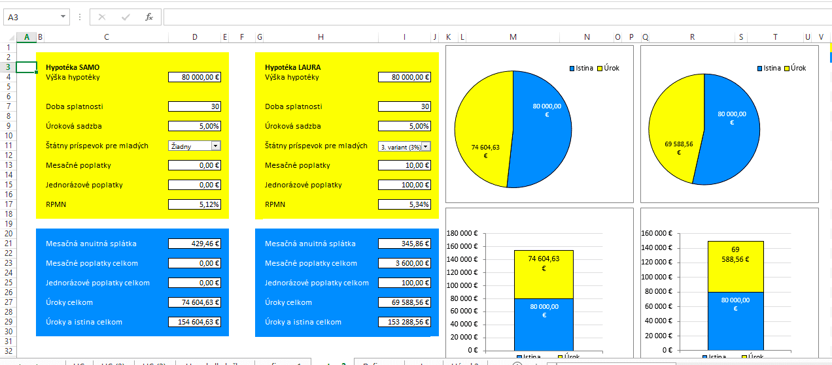832x365 pixels.
Task: Click the Insert Function fx icon
Action: 149,17
